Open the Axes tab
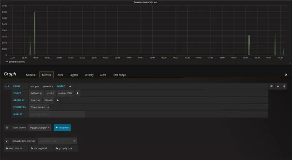 60,75
